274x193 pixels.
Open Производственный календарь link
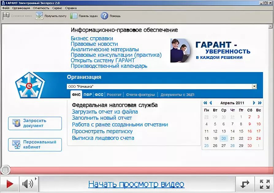click(x=109, y=66)
